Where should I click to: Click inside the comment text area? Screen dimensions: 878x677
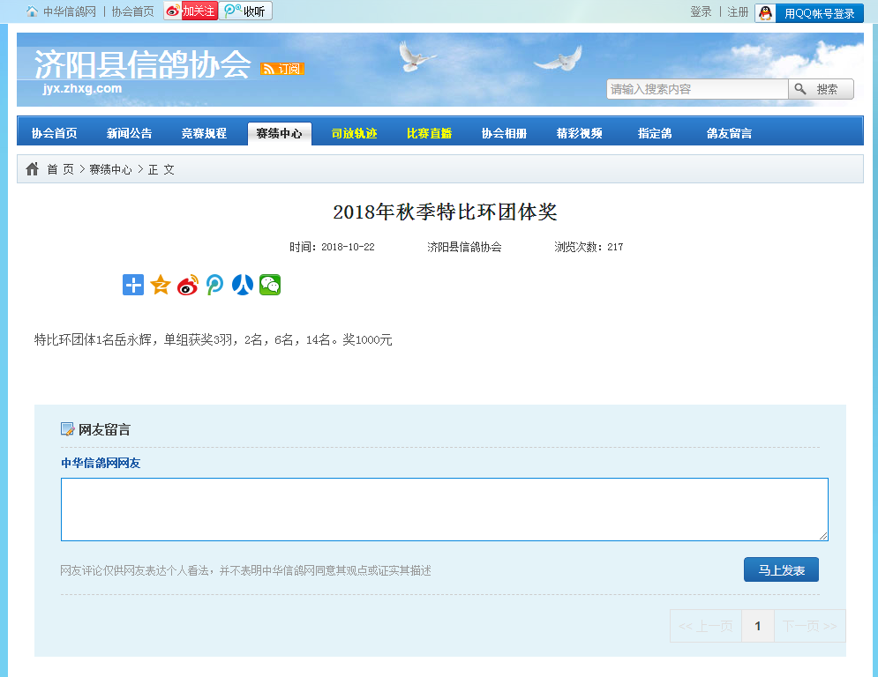445,510
